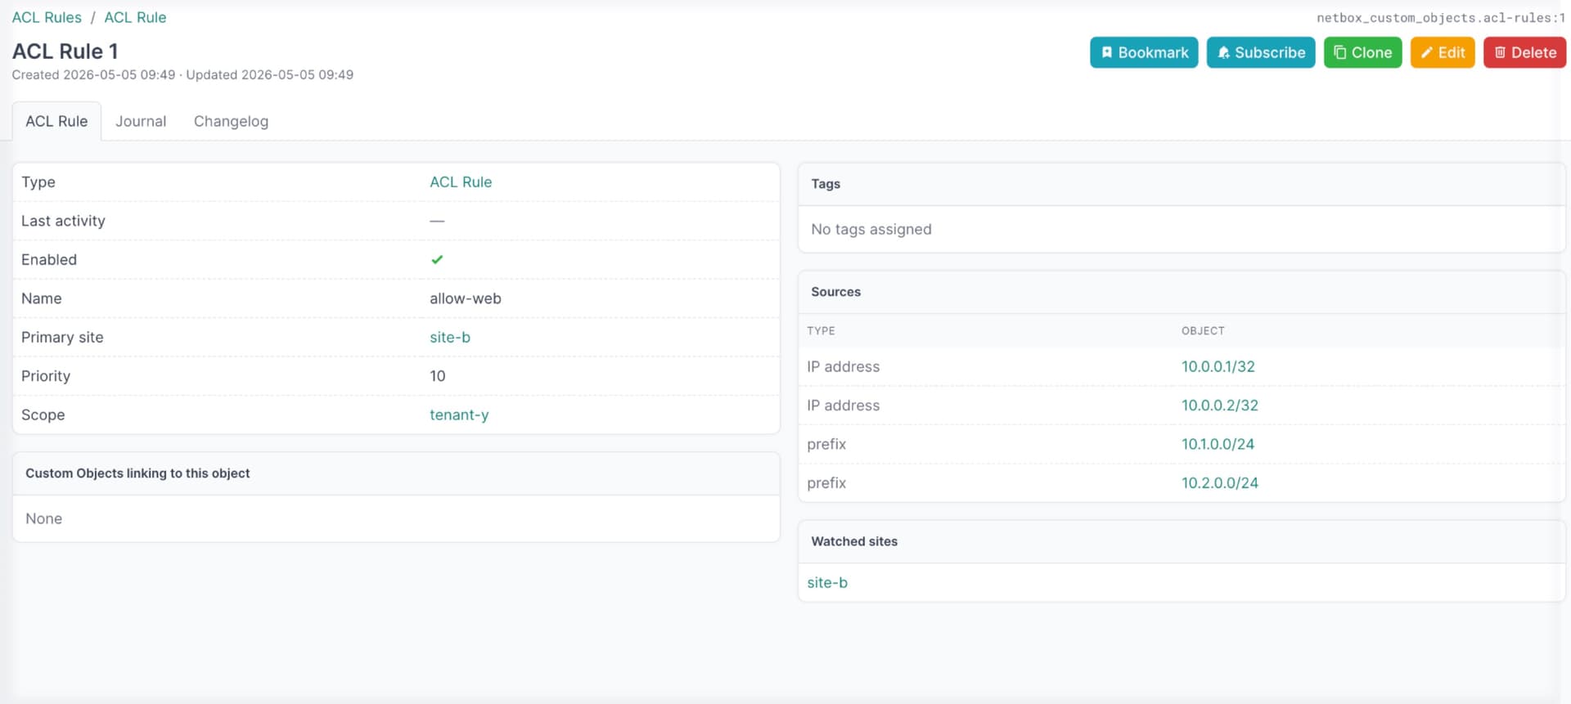Open the ACL Rule type link
The width and height of the screenshot is (1571, 704).
(x=461, y=182)
